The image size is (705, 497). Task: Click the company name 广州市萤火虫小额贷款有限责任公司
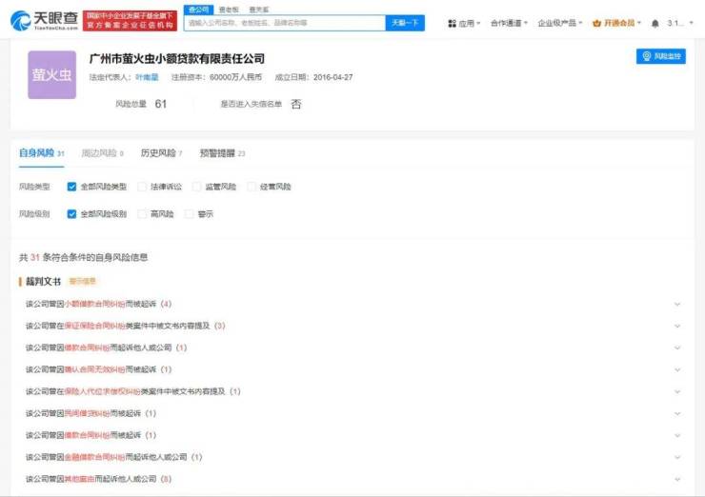click(x=177, y=58)
